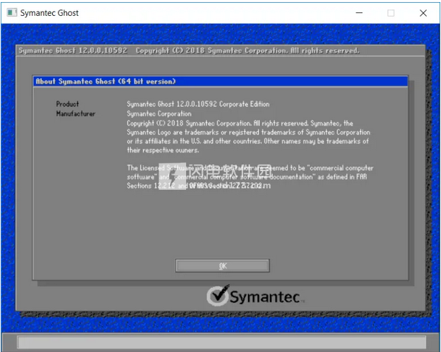Minimize the Symantec Ghost window
This screenshot has width=441, height=352.
click(x=359, y=13)
